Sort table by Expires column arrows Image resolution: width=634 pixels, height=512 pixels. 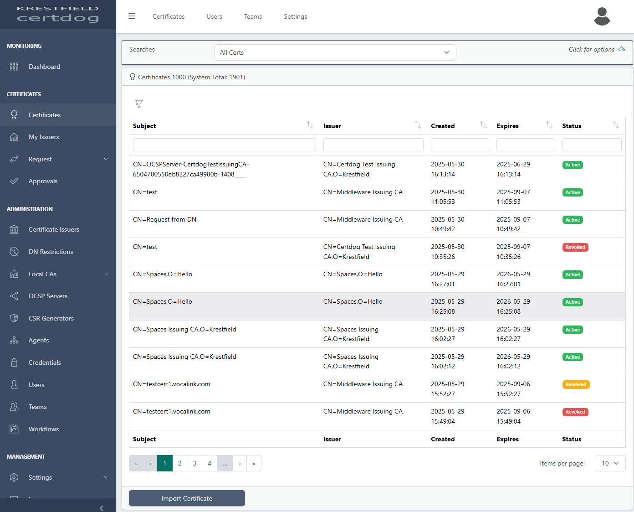point(549,125)
